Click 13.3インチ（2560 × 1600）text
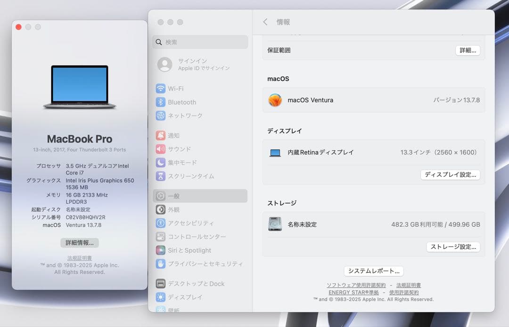509x327 pixels. click(x=438, y=152)
